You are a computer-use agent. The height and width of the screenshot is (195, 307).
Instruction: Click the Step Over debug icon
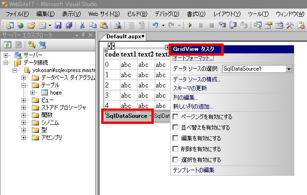coord(233,25)
